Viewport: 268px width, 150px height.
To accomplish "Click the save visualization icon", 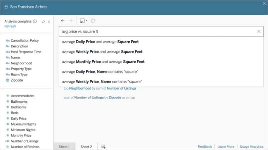I will (x=82, y=21).
